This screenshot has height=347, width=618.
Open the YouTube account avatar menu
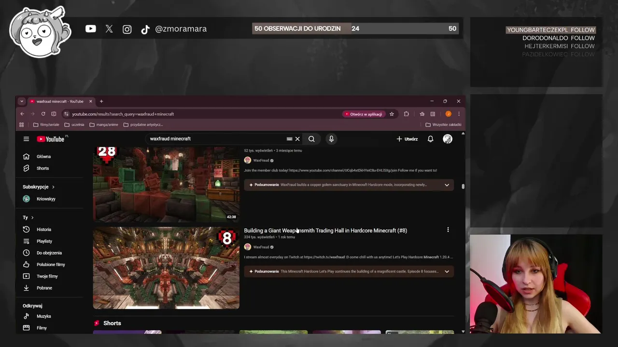[x=448, y=139]
